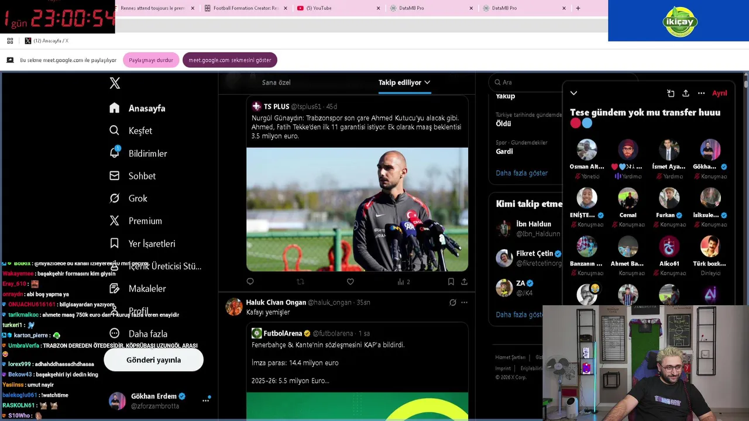Like the TS PLUS tweet with the heart

(350, 281)
